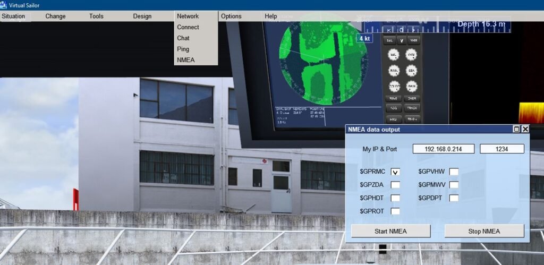Click the radar position readout text
This screenshot has width=544, height=265.
click(x=317, y=114)
